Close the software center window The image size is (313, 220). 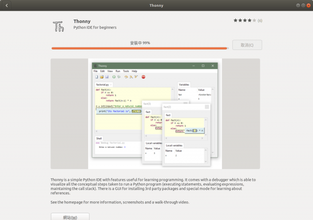click(x=309, y=5)
